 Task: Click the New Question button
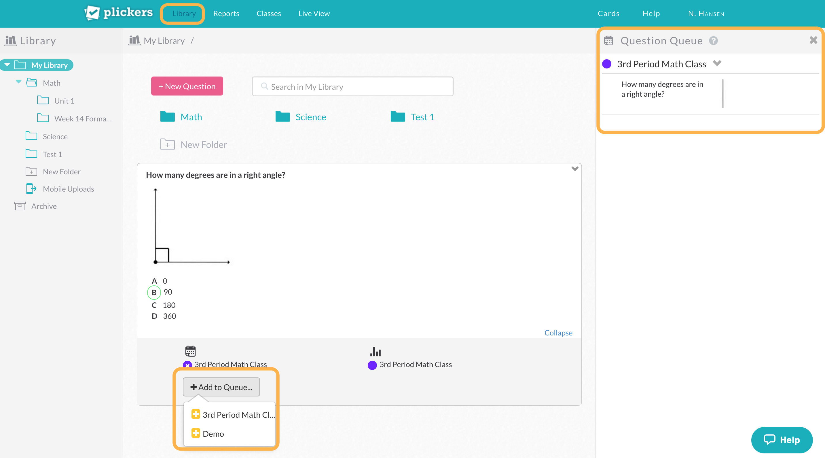click(187, 86)
